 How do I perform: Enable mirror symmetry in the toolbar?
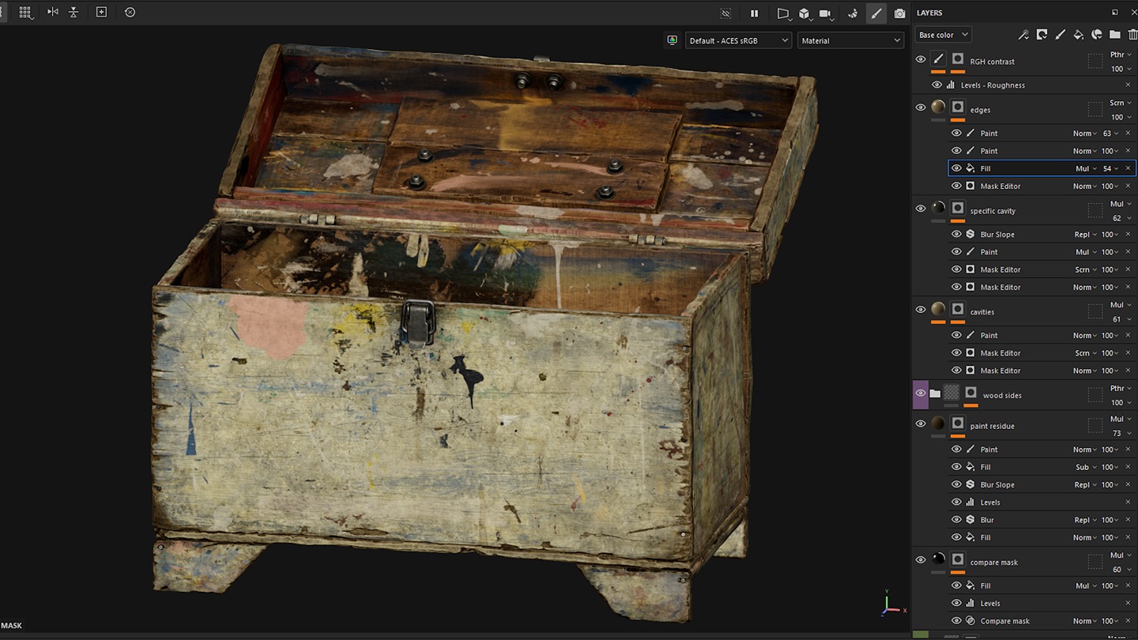point(52,13)
